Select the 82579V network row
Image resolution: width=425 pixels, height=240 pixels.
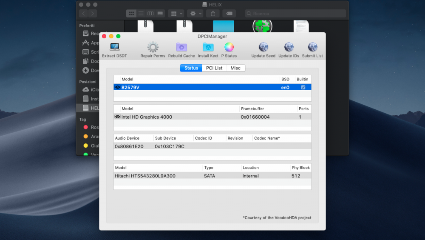(212, 87)
